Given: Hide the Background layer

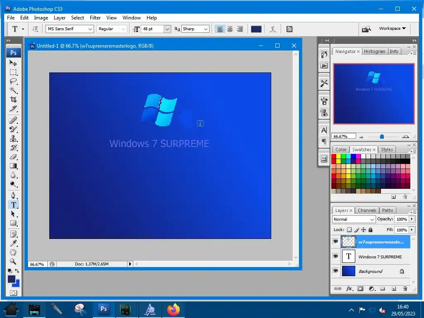Looking at the screenshot, I should [x=335, y=271].
